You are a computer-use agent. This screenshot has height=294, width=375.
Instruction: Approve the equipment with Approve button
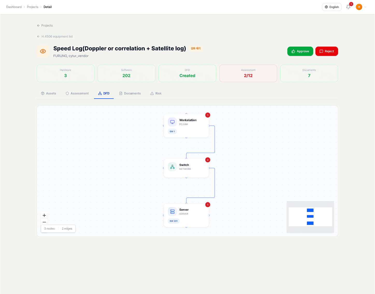(300, 51)
